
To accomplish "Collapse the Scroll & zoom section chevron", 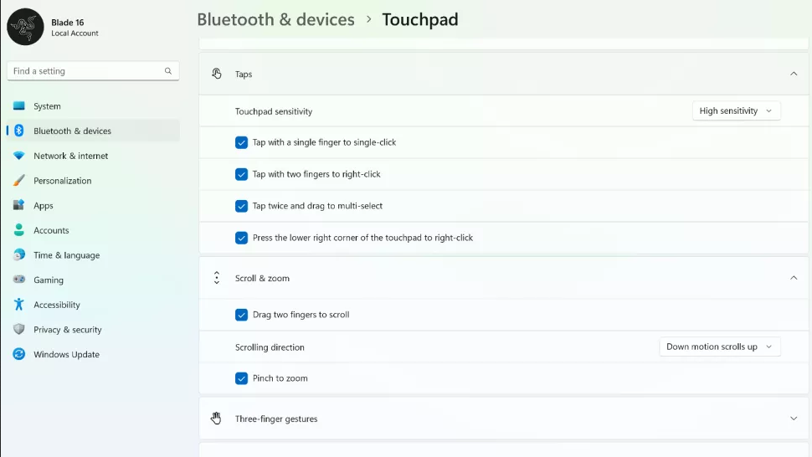I will tap(794, 278).
